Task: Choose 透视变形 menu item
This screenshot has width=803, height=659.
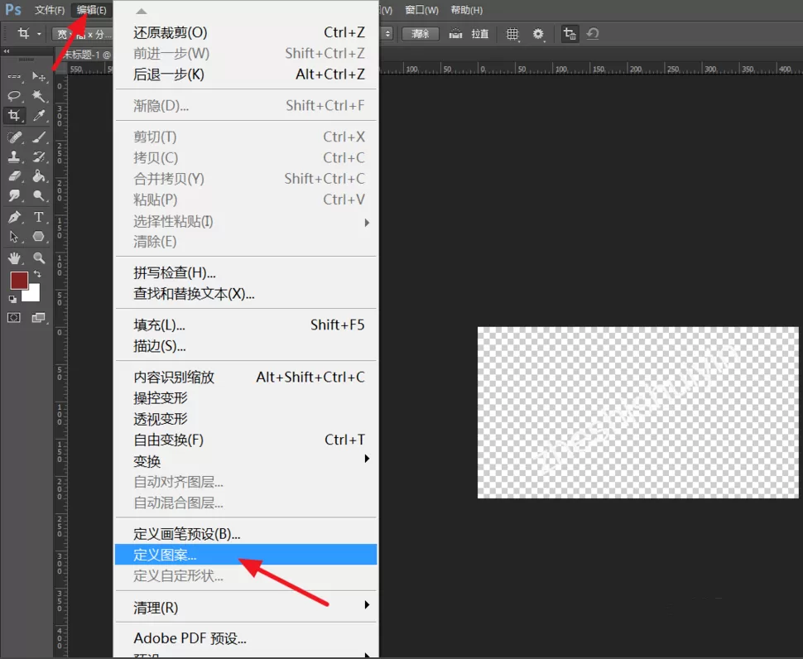Action: [246, 419]
